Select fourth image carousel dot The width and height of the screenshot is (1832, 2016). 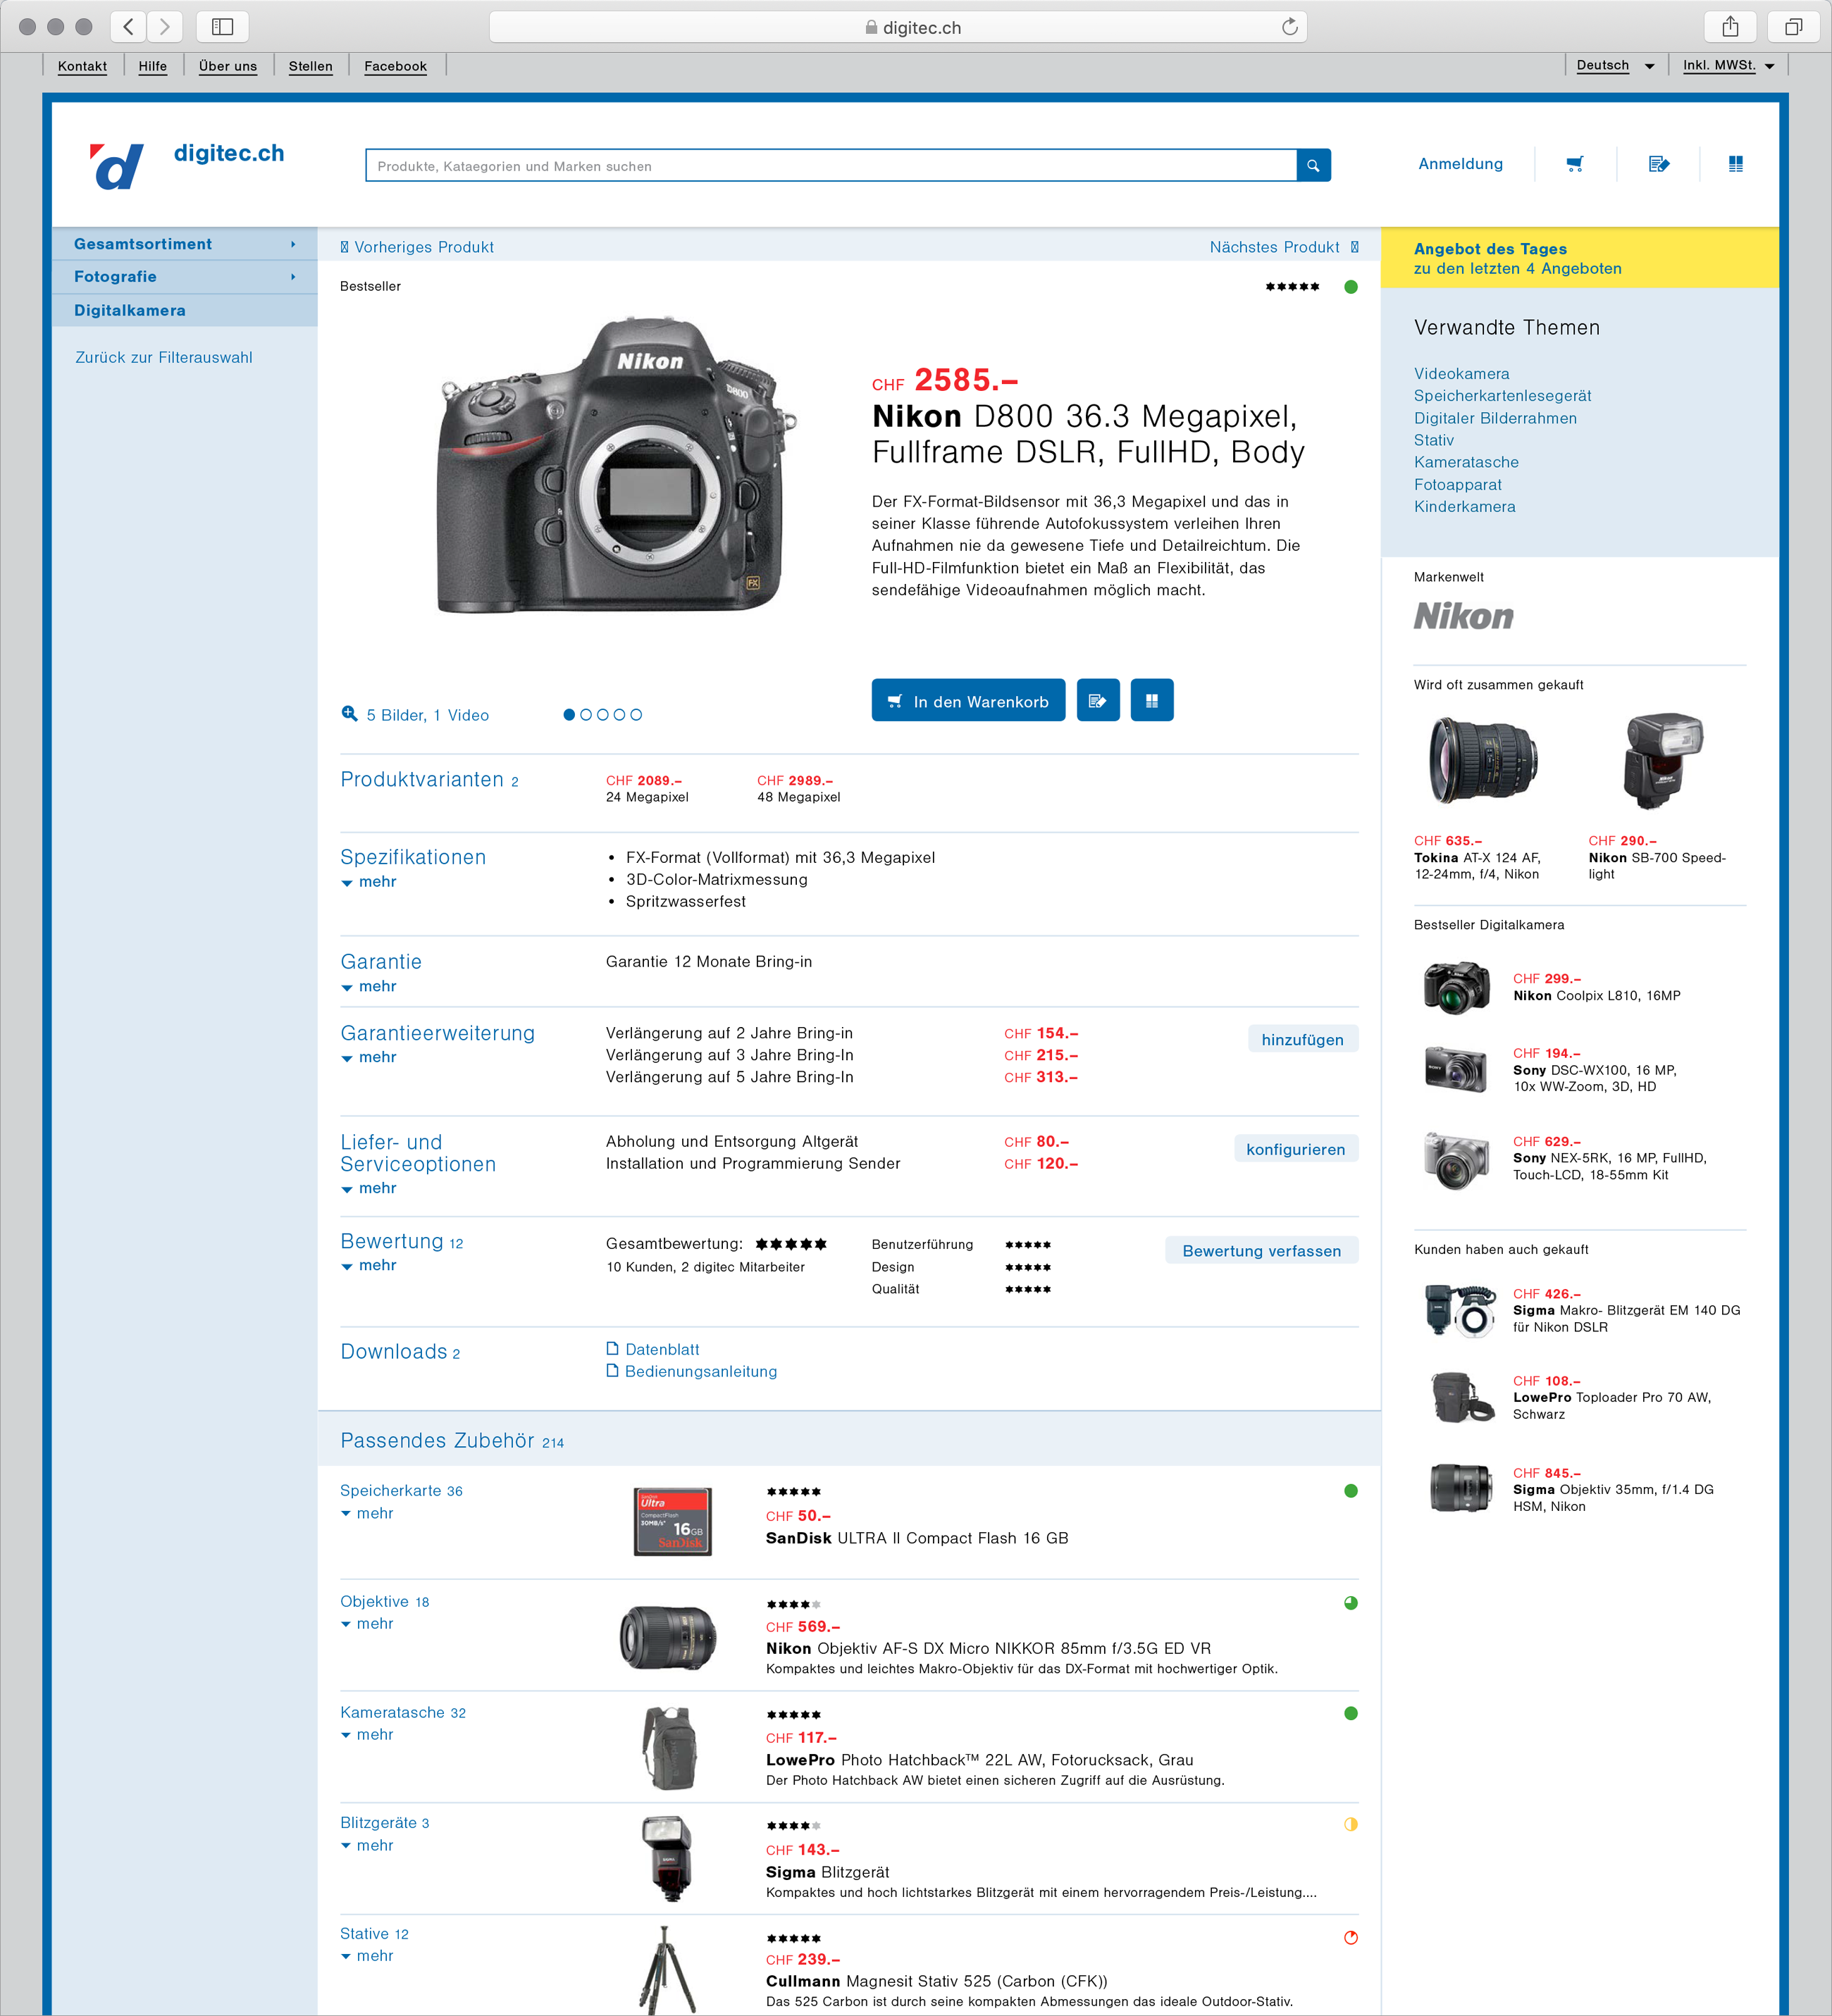[619, 714]
